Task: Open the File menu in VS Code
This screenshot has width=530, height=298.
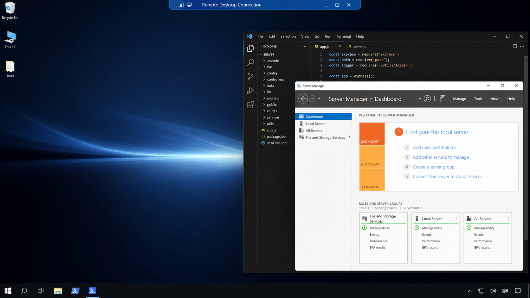Action: point(260,36)
